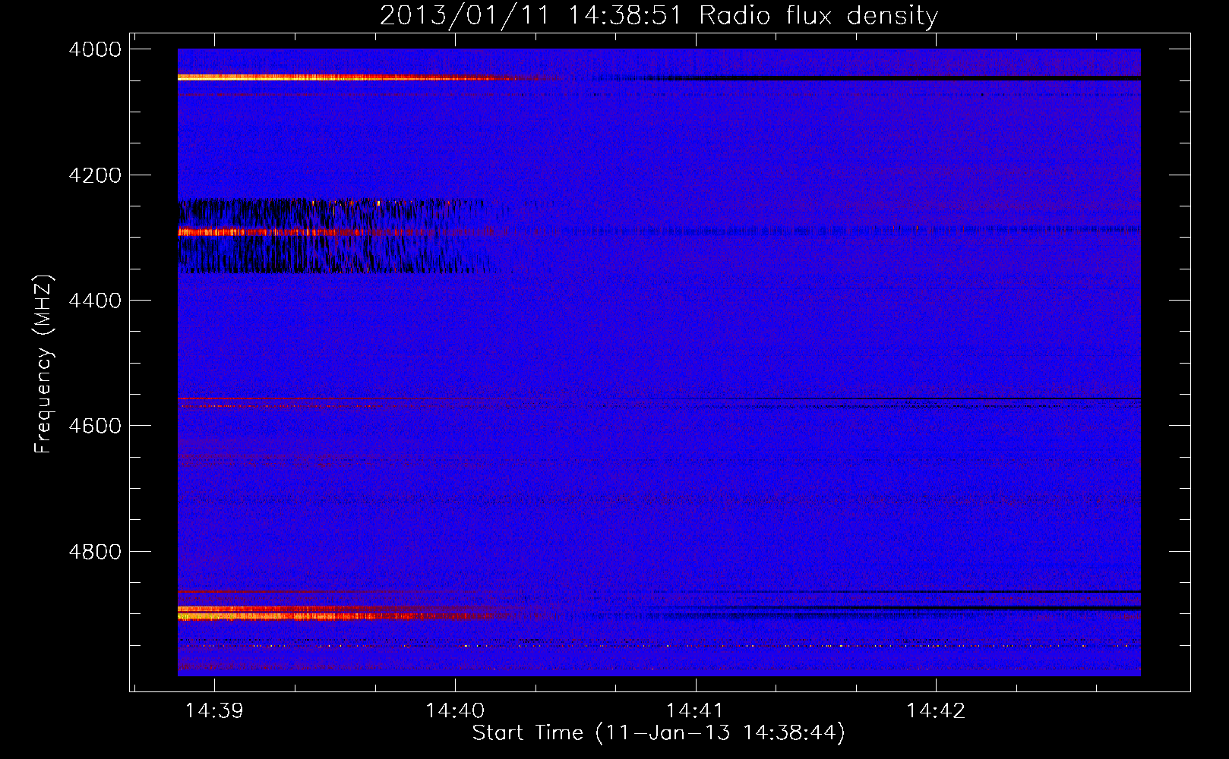Screen dimensions: 1229x759
Task: Click the 4200 frequency tick label
Action: (95, 175)
